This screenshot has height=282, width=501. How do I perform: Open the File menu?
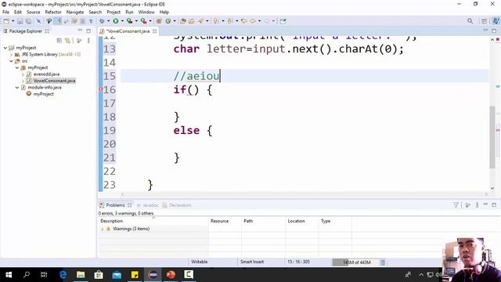[5, 12]
